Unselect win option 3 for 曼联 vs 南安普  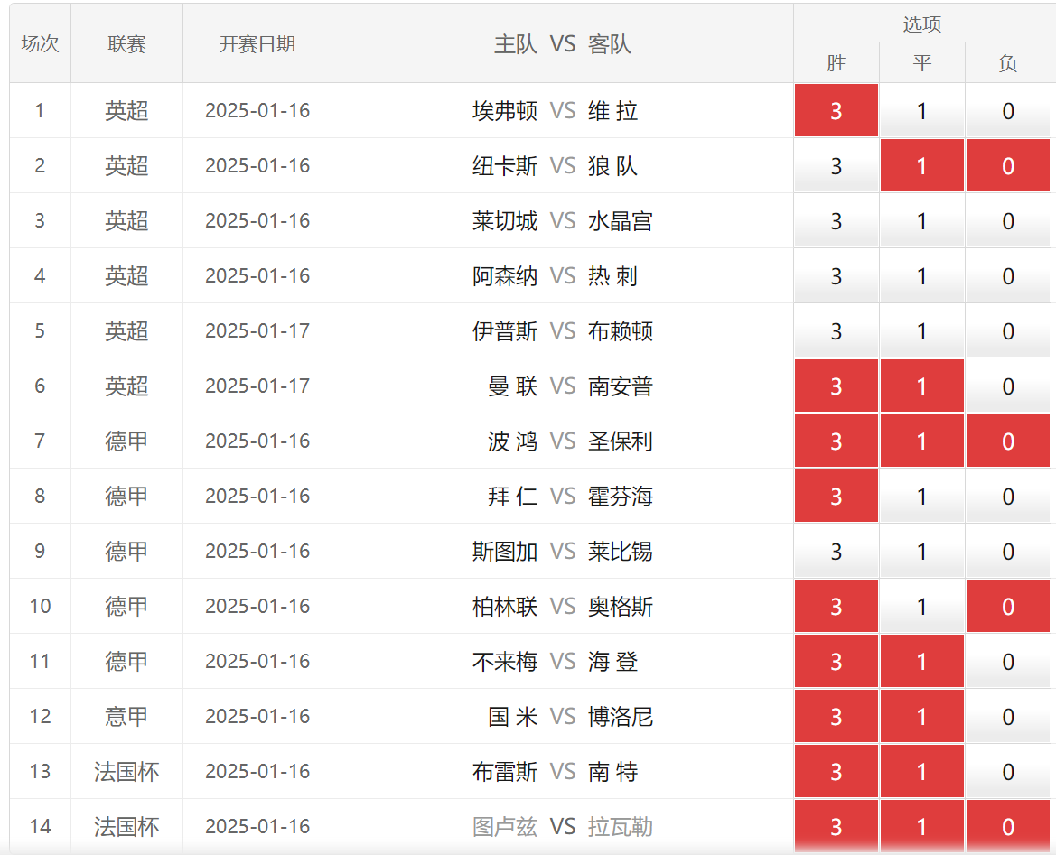click(836, 386)
